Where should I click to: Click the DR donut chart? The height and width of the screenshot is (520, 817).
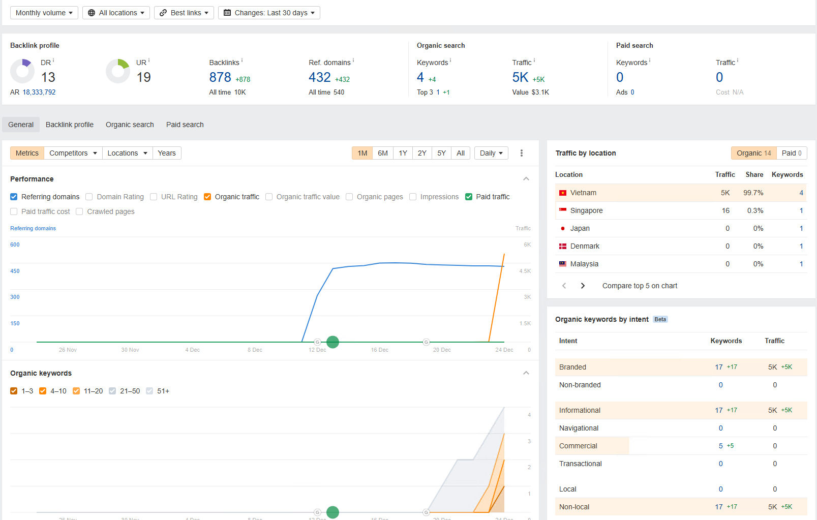click(x=22, y=71)
